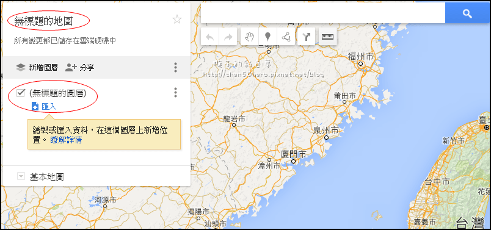Image resolution: width=491 pixels, height=230 pixels.
Task: Click the redo arrow icon
Action: click(228, 37)
